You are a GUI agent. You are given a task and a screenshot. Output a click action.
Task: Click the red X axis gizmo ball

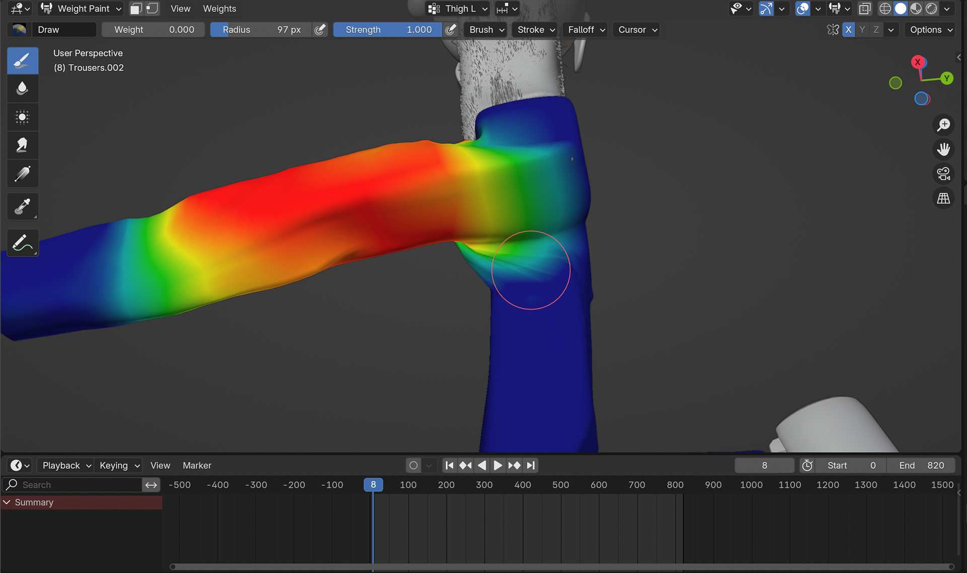[x=918, y=62]
